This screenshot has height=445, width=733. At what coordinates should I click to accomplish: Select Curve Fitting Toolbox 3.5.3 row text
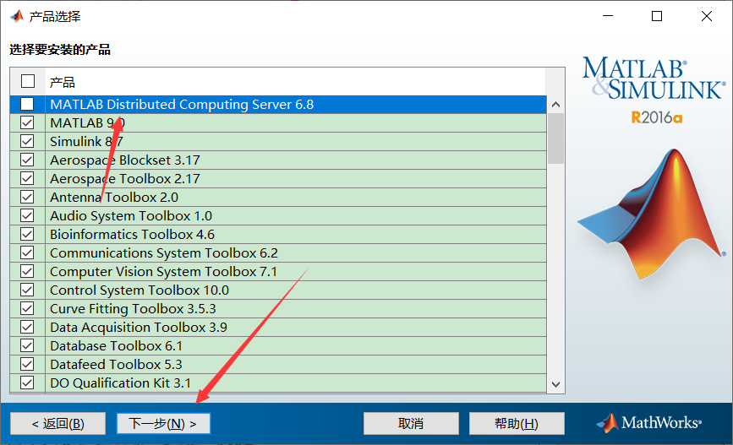[133, 309]
